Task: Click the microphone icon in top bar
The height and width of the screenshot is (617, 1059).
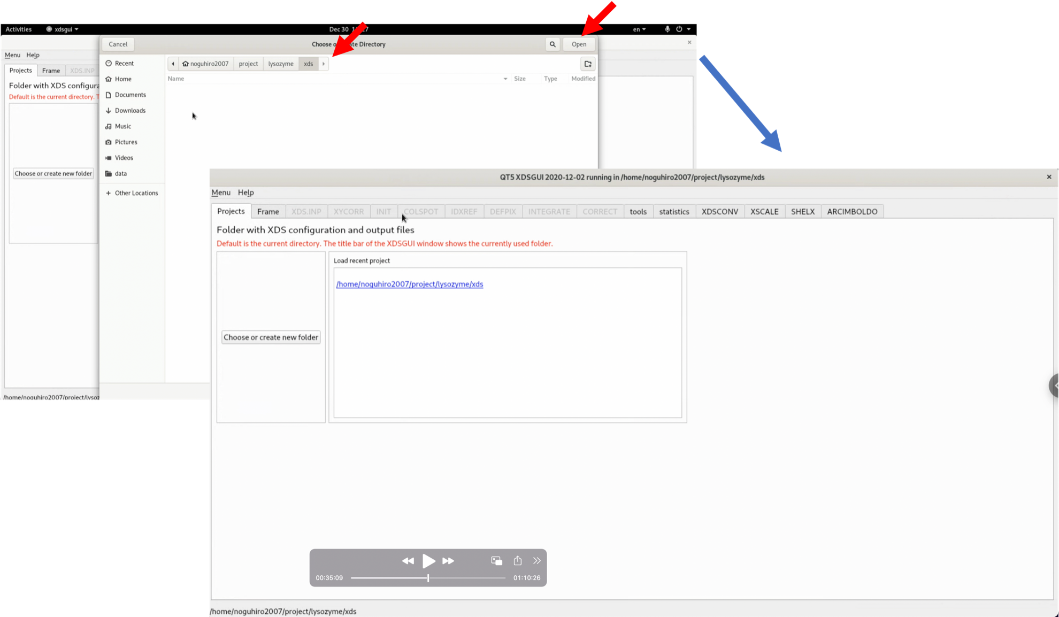Action: pos(667,29)
